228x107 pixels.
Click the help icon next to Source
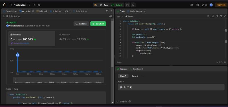point(130,102)
